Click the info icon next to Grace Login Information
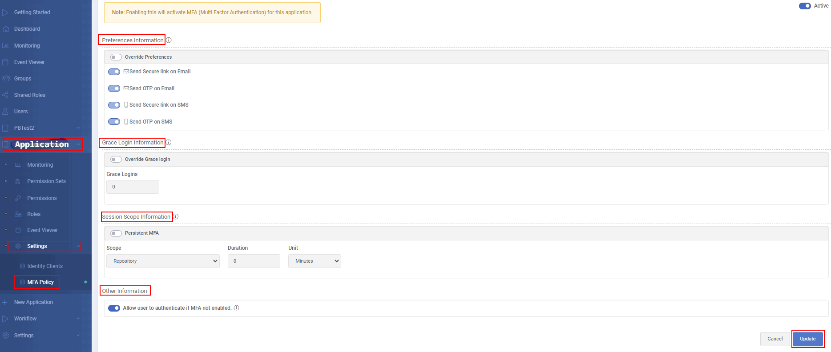Screen dimensions: 831x352 pyautogui.click(x=169, y=143)
